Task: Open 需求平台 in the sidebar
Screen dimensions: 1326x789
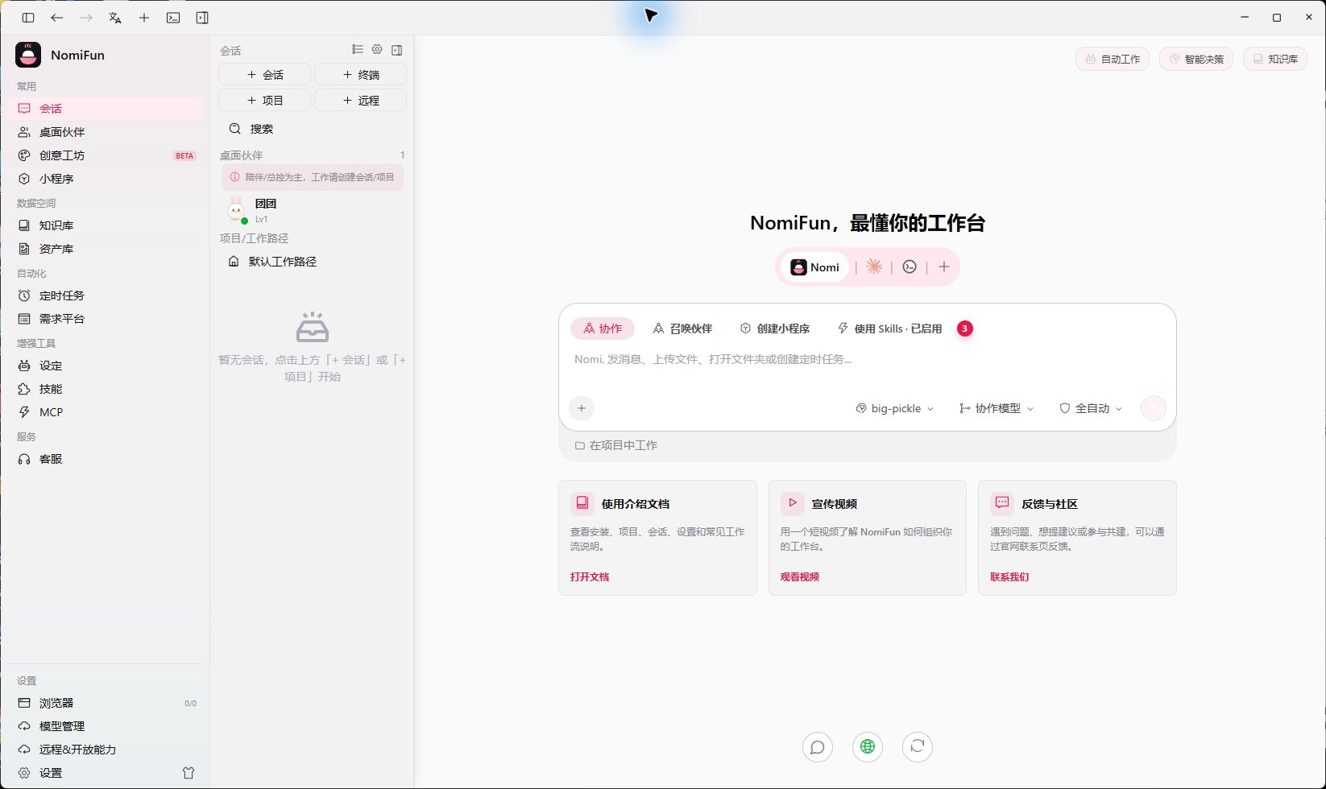Action: point(107,319)
